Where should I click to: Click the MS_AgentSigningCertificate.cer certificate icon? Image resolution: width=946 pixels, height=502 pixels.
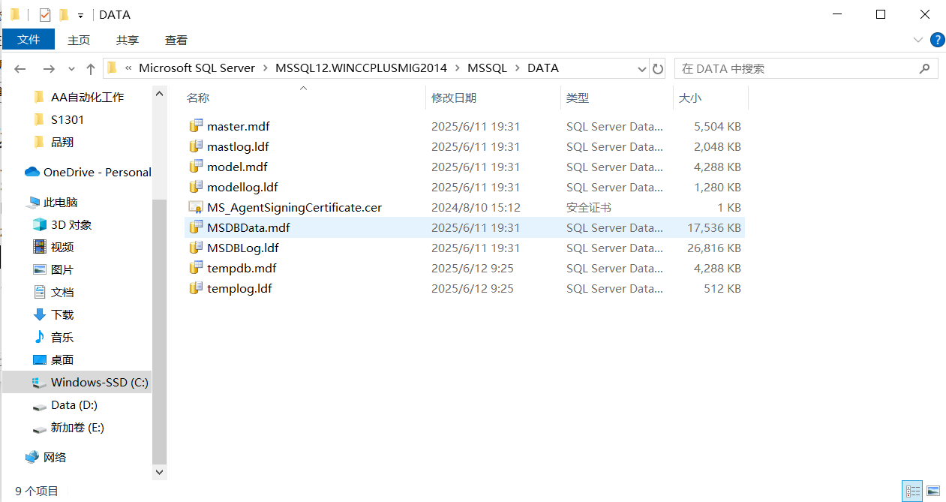click(196, 207)
